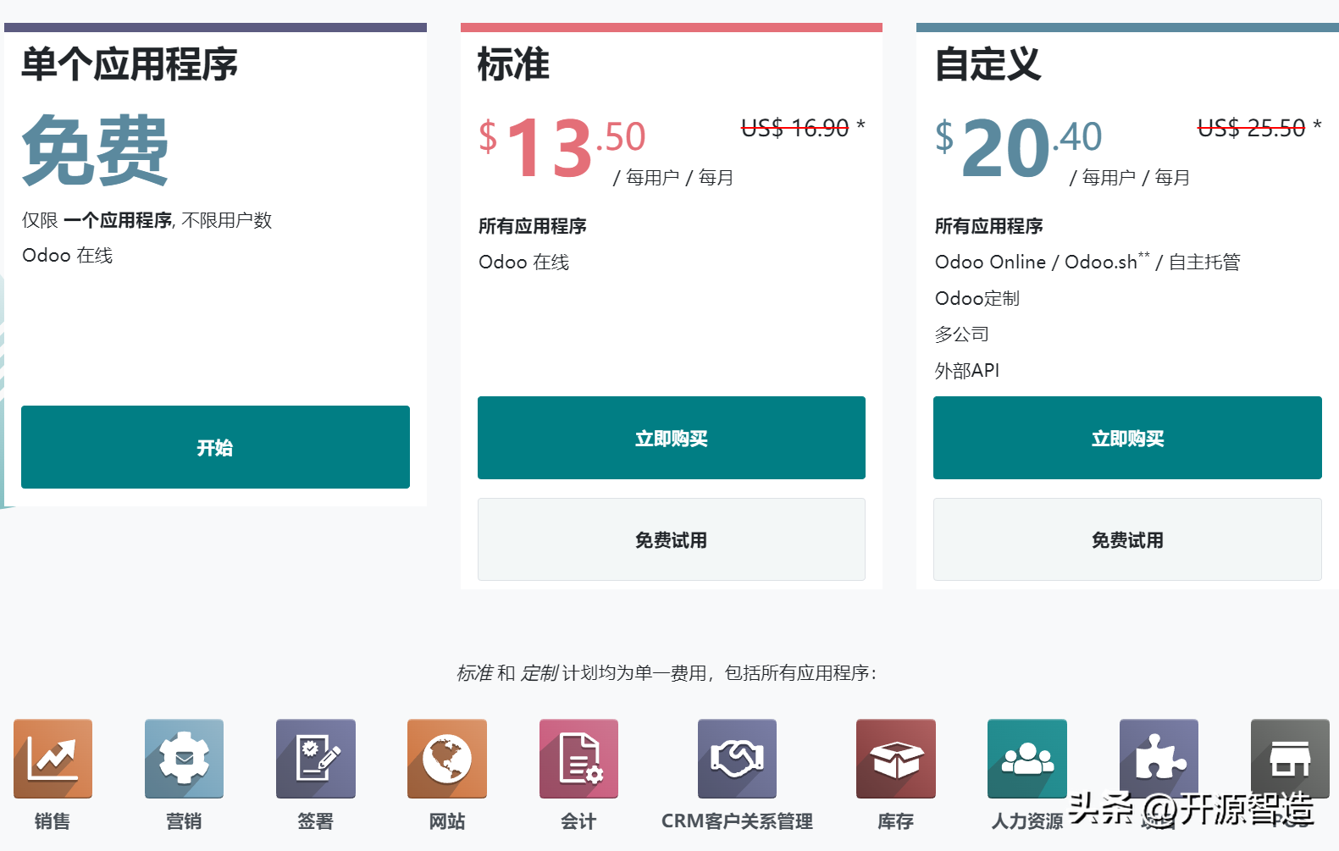Click the 多公司 feature line
This screenshot has height=851, width=1339.
point(961,334)
